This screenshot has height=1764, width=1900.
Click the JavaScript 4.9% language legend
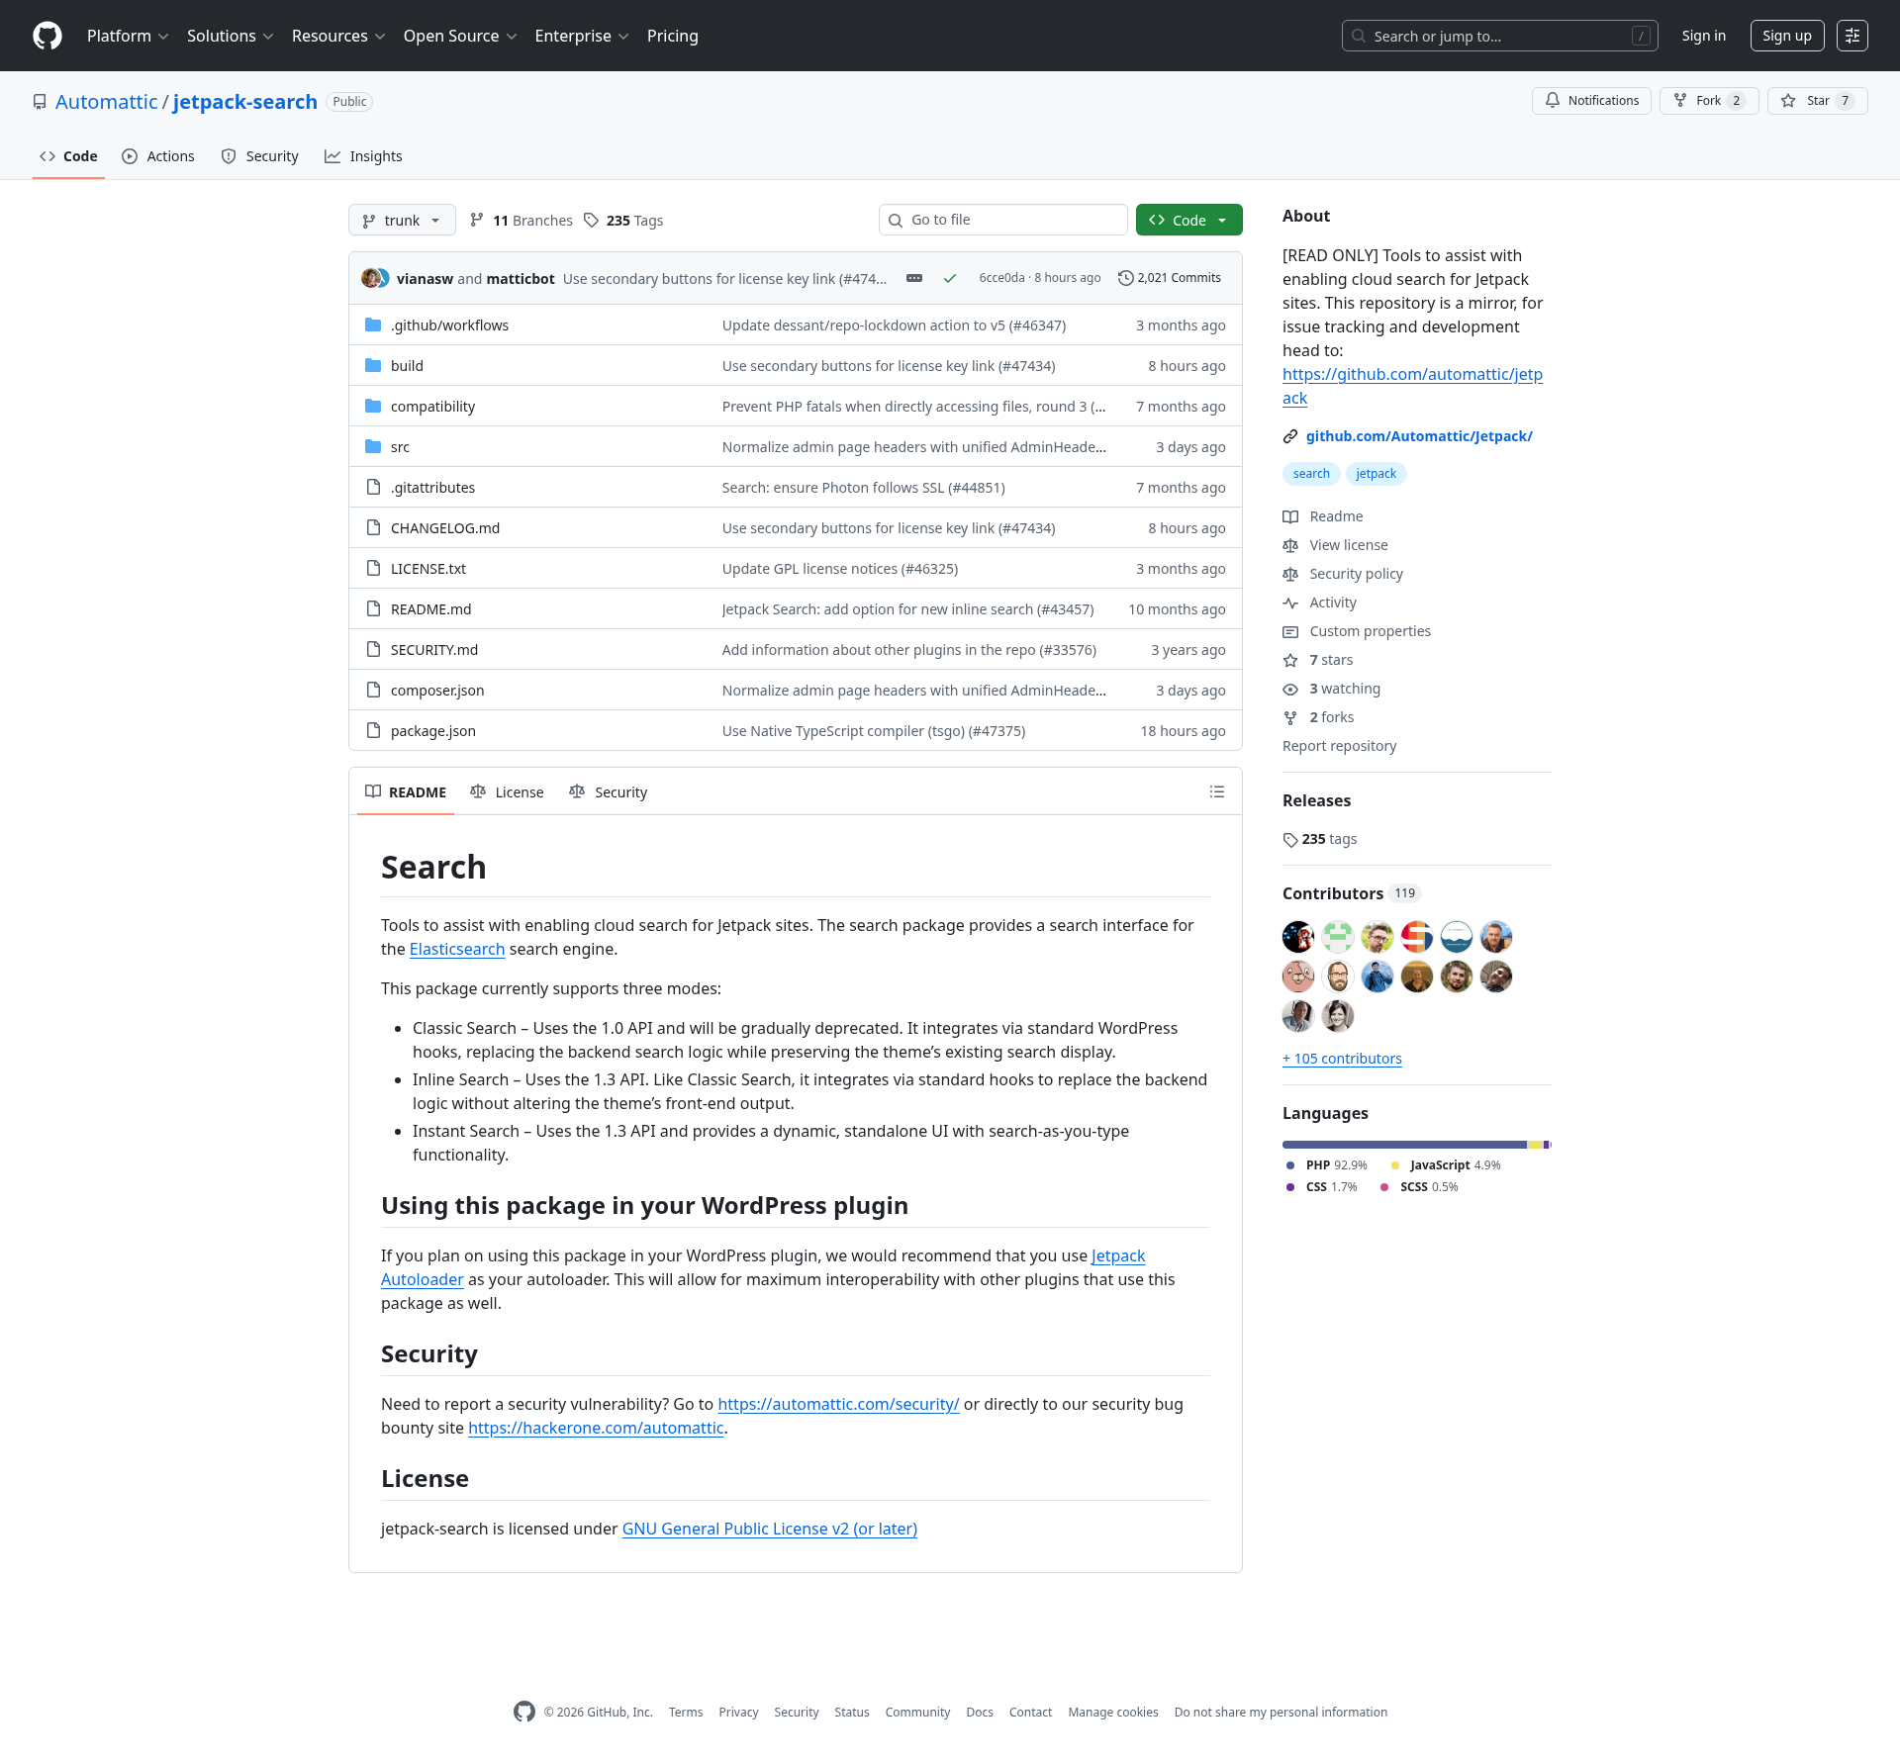[x=1446, y=1165]
